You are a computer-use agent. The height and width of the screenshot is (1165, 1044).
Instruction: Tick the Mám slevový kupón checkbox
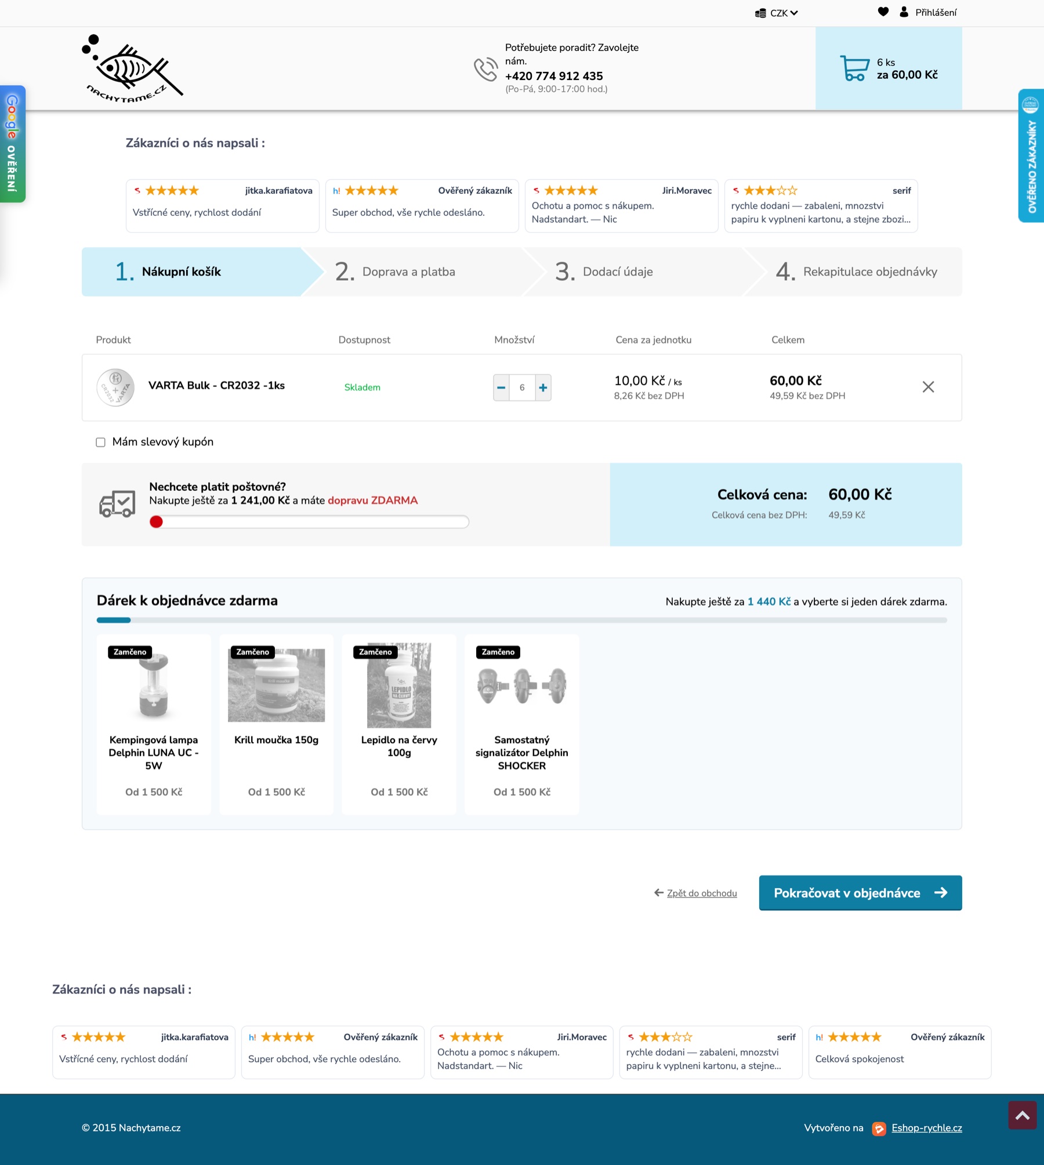100,442
